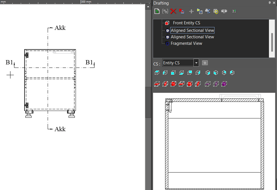Click the red cube icon beside Front Entity CS
277x190 pixels.
point(167,23)
